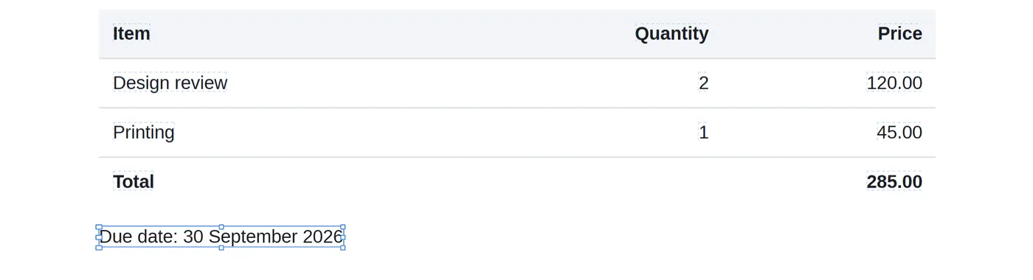
Task: Select the "Price" column header text
Action: point(899,33)
